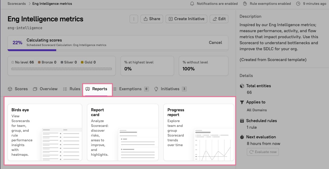
Task: Click the Silver level color swatch
Action: pyautogui.click(x=62, y=62)
